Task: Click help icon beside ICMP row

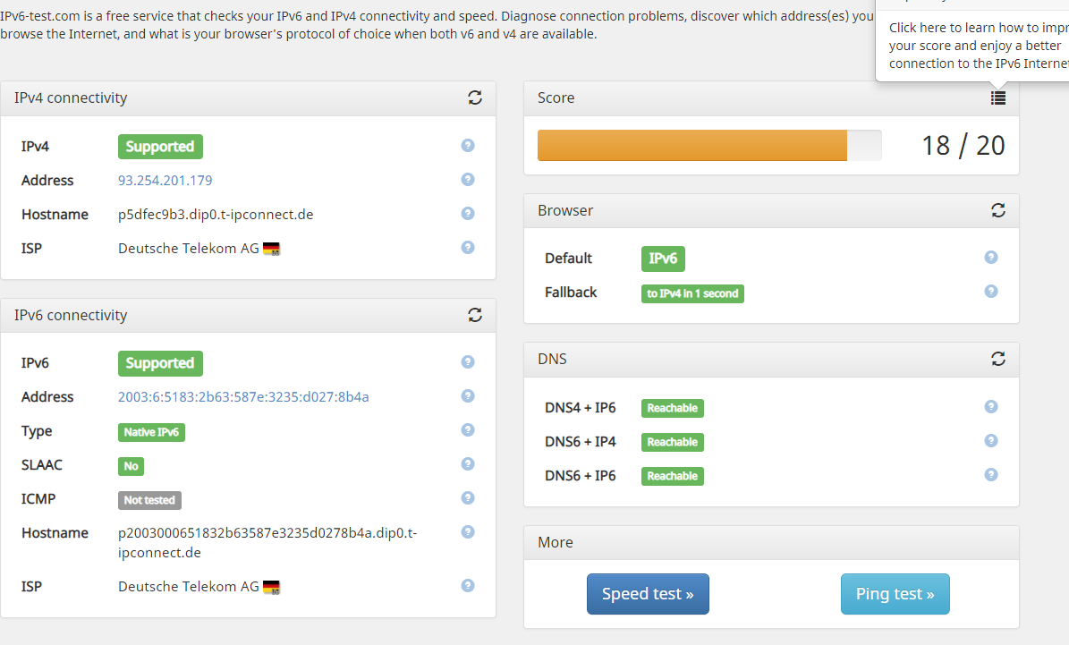Action: point(468,498)
